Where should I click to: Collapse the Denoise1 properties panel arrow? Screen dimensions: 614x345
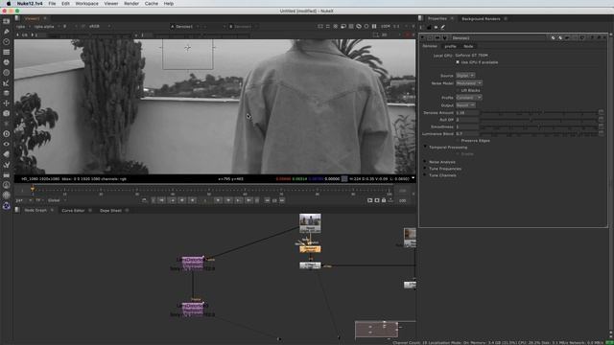pyautogui.click(x=423, y=38)
